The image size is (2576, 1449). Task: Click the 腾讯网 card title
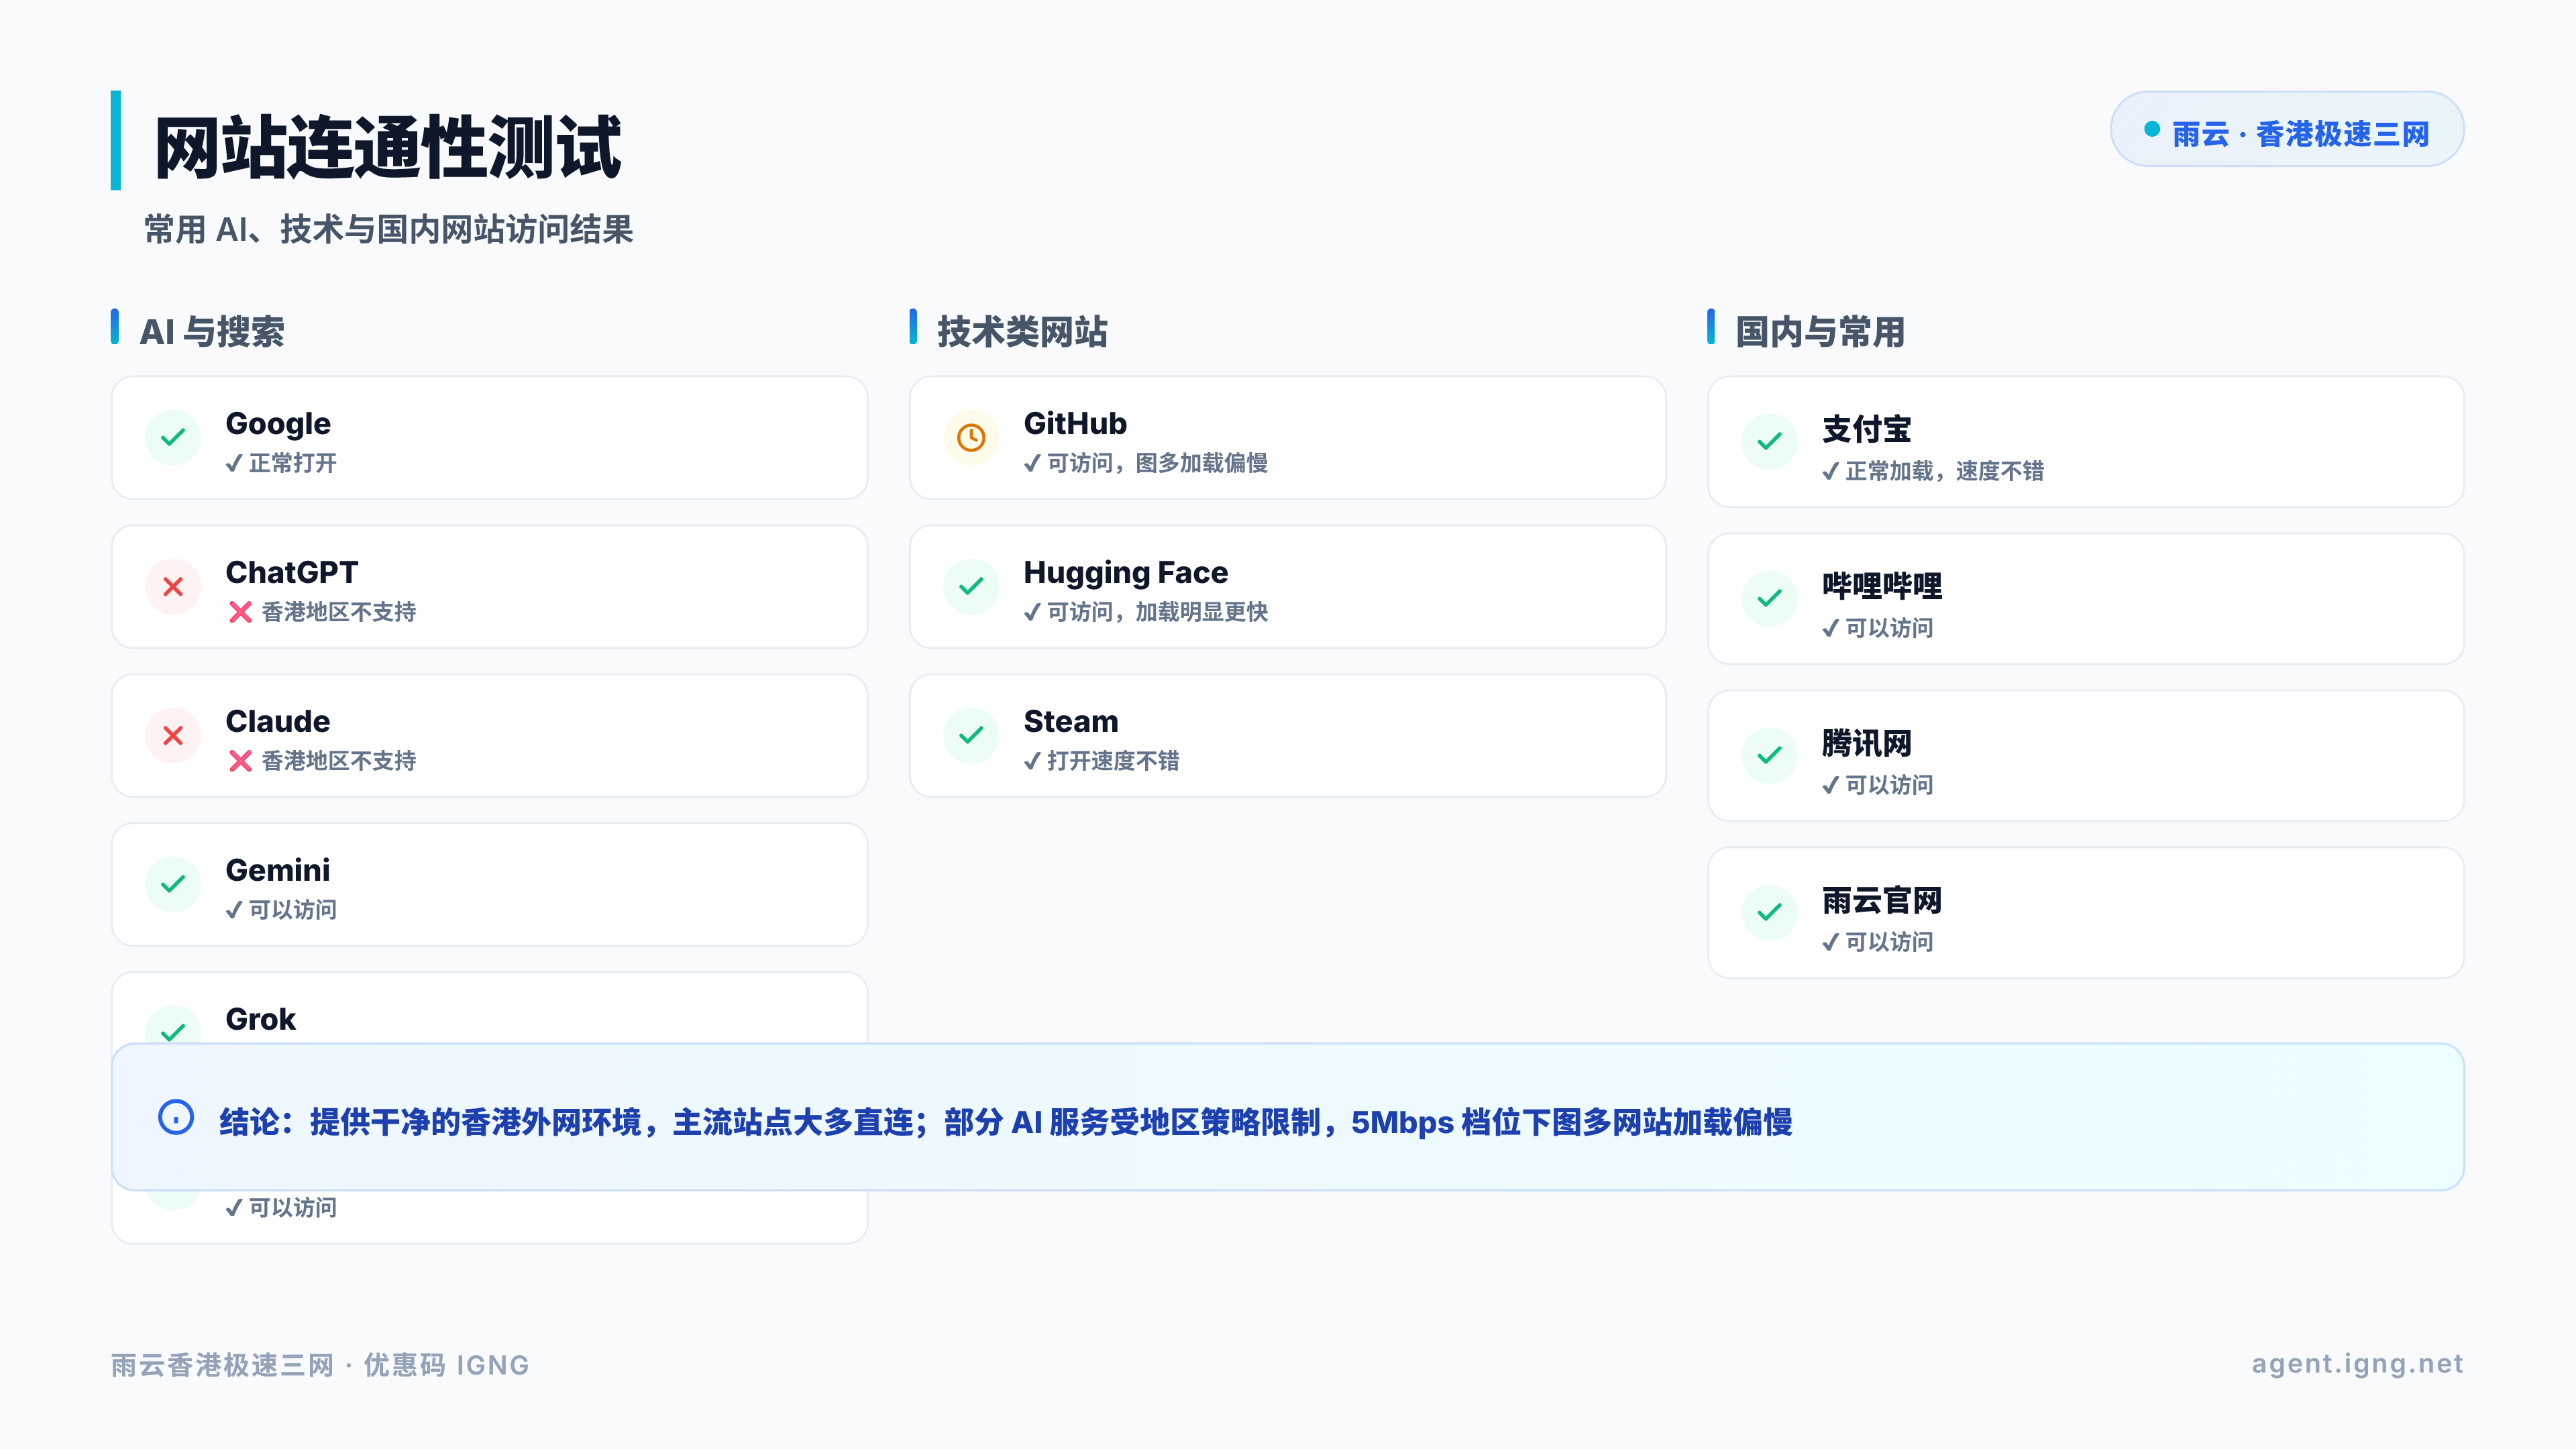pyautogui.click(x=1866, y=743)
